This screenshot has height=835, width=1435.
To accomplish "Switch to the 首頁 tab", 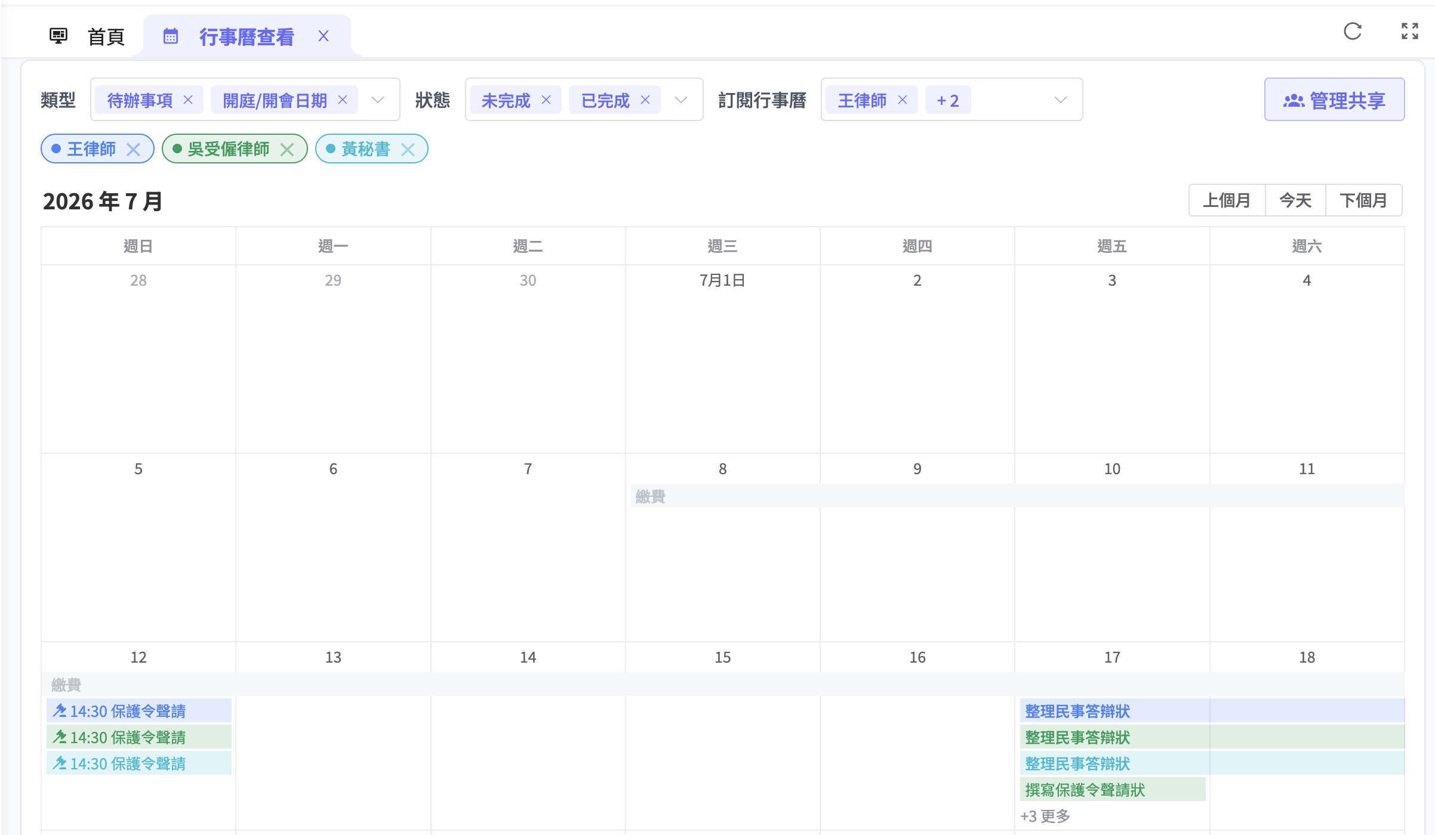I will pos(87,36).
